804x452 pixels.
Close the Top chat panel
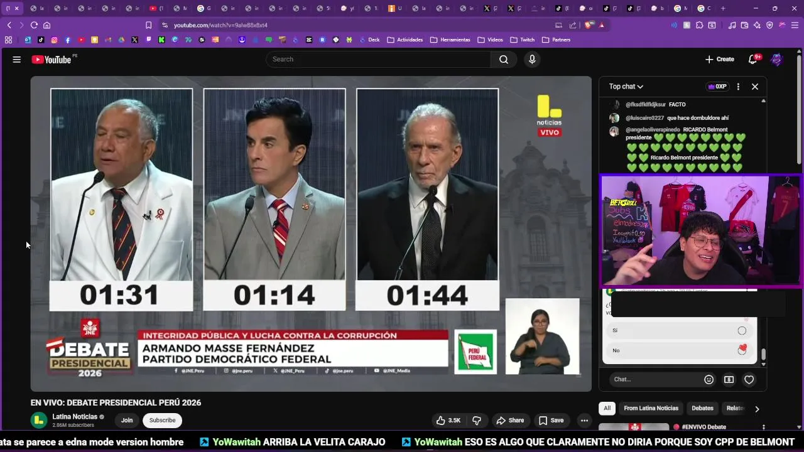click(x=755, y=87)
